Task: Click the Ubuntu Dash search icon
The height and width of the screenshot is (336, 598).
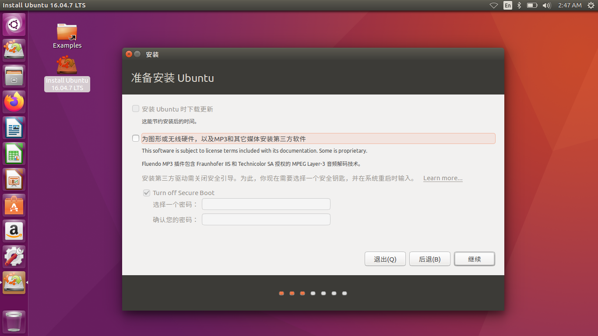Action: click(14, 25)
